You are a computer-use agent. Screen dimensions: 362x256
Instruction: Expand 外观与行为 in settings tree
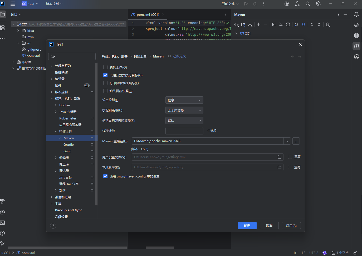pyautogui.click(x=52, y=66)
